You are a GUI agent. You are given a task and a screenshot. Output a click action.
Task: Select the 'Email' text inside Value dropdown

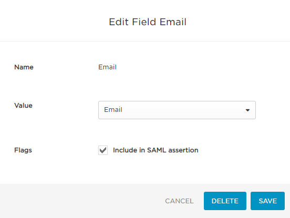[113, 110]
